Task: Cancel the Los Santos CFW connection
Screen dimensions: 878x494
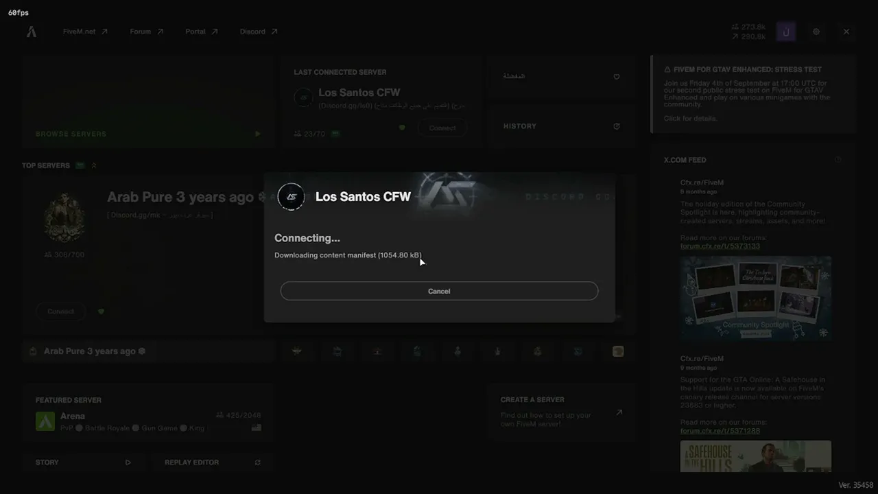Action: (439, 291)
